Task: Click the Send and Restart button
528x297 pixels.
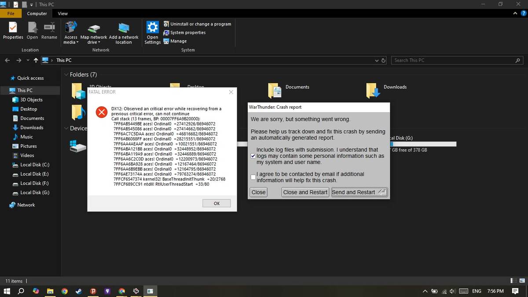Action: 359,192
